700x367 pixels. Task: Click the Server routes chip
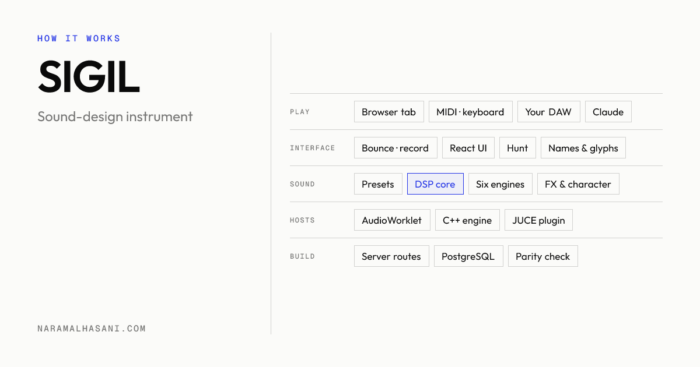point(391,256)
